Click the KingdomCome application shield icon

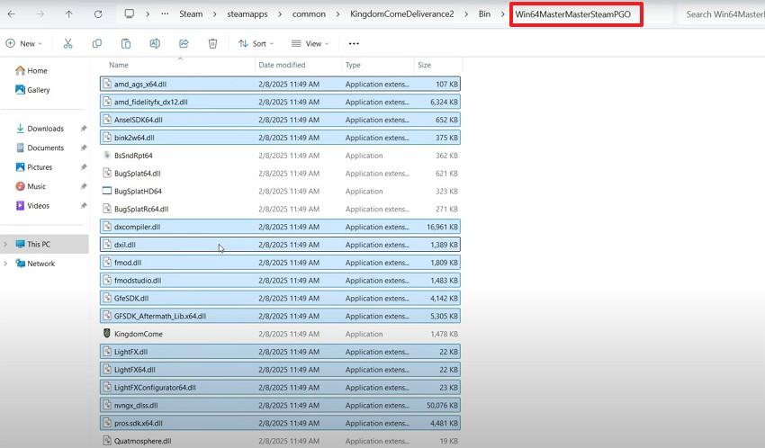[x=107, y=334]
